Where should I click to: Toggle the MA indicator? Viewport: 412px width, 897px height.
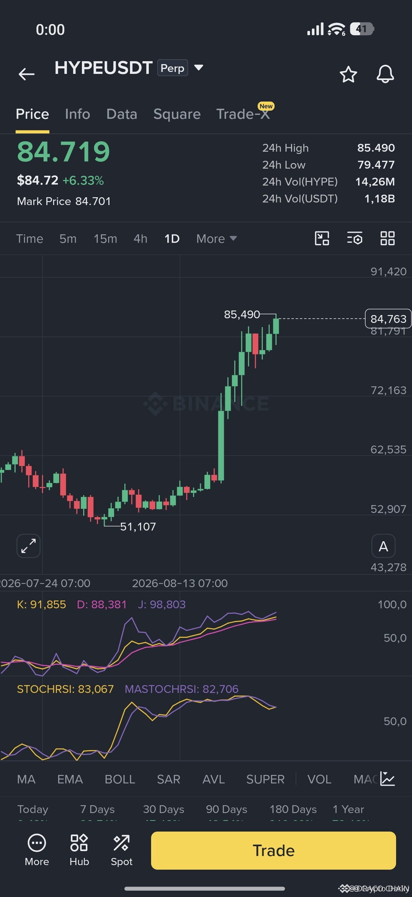[x=26, y=779]
